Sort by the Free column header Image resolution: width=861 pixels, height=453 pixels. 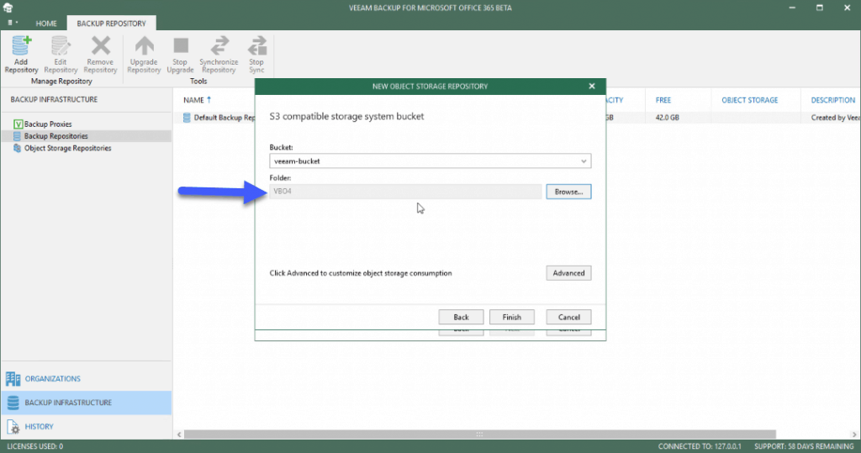[663, 100]
